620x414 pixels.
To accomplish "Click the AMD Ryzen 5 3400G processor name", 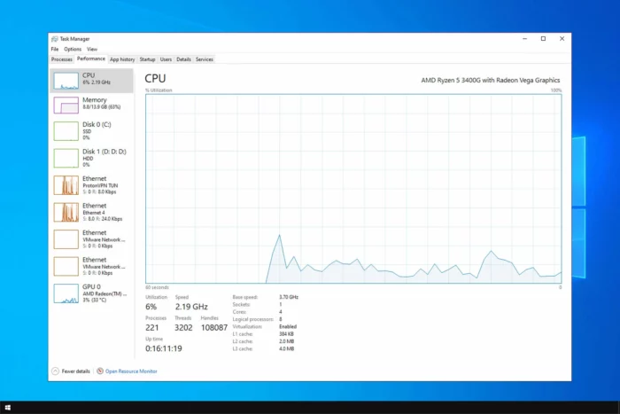I will (x=491, y=81).
